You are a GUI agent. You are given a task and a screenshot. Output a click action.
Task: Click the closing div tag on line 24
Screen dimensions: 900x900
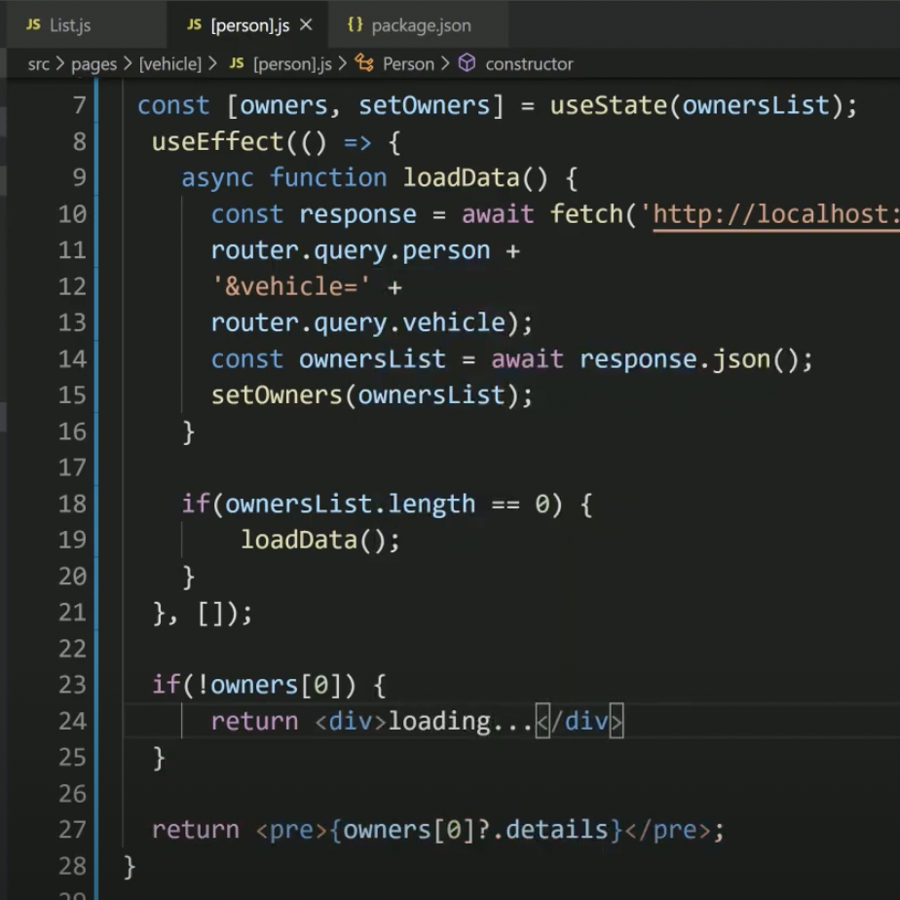click(x=580, y=722)
